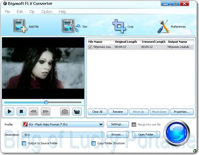
Task: Click the resize grip at window corner
Action: (x=194, y=151)
